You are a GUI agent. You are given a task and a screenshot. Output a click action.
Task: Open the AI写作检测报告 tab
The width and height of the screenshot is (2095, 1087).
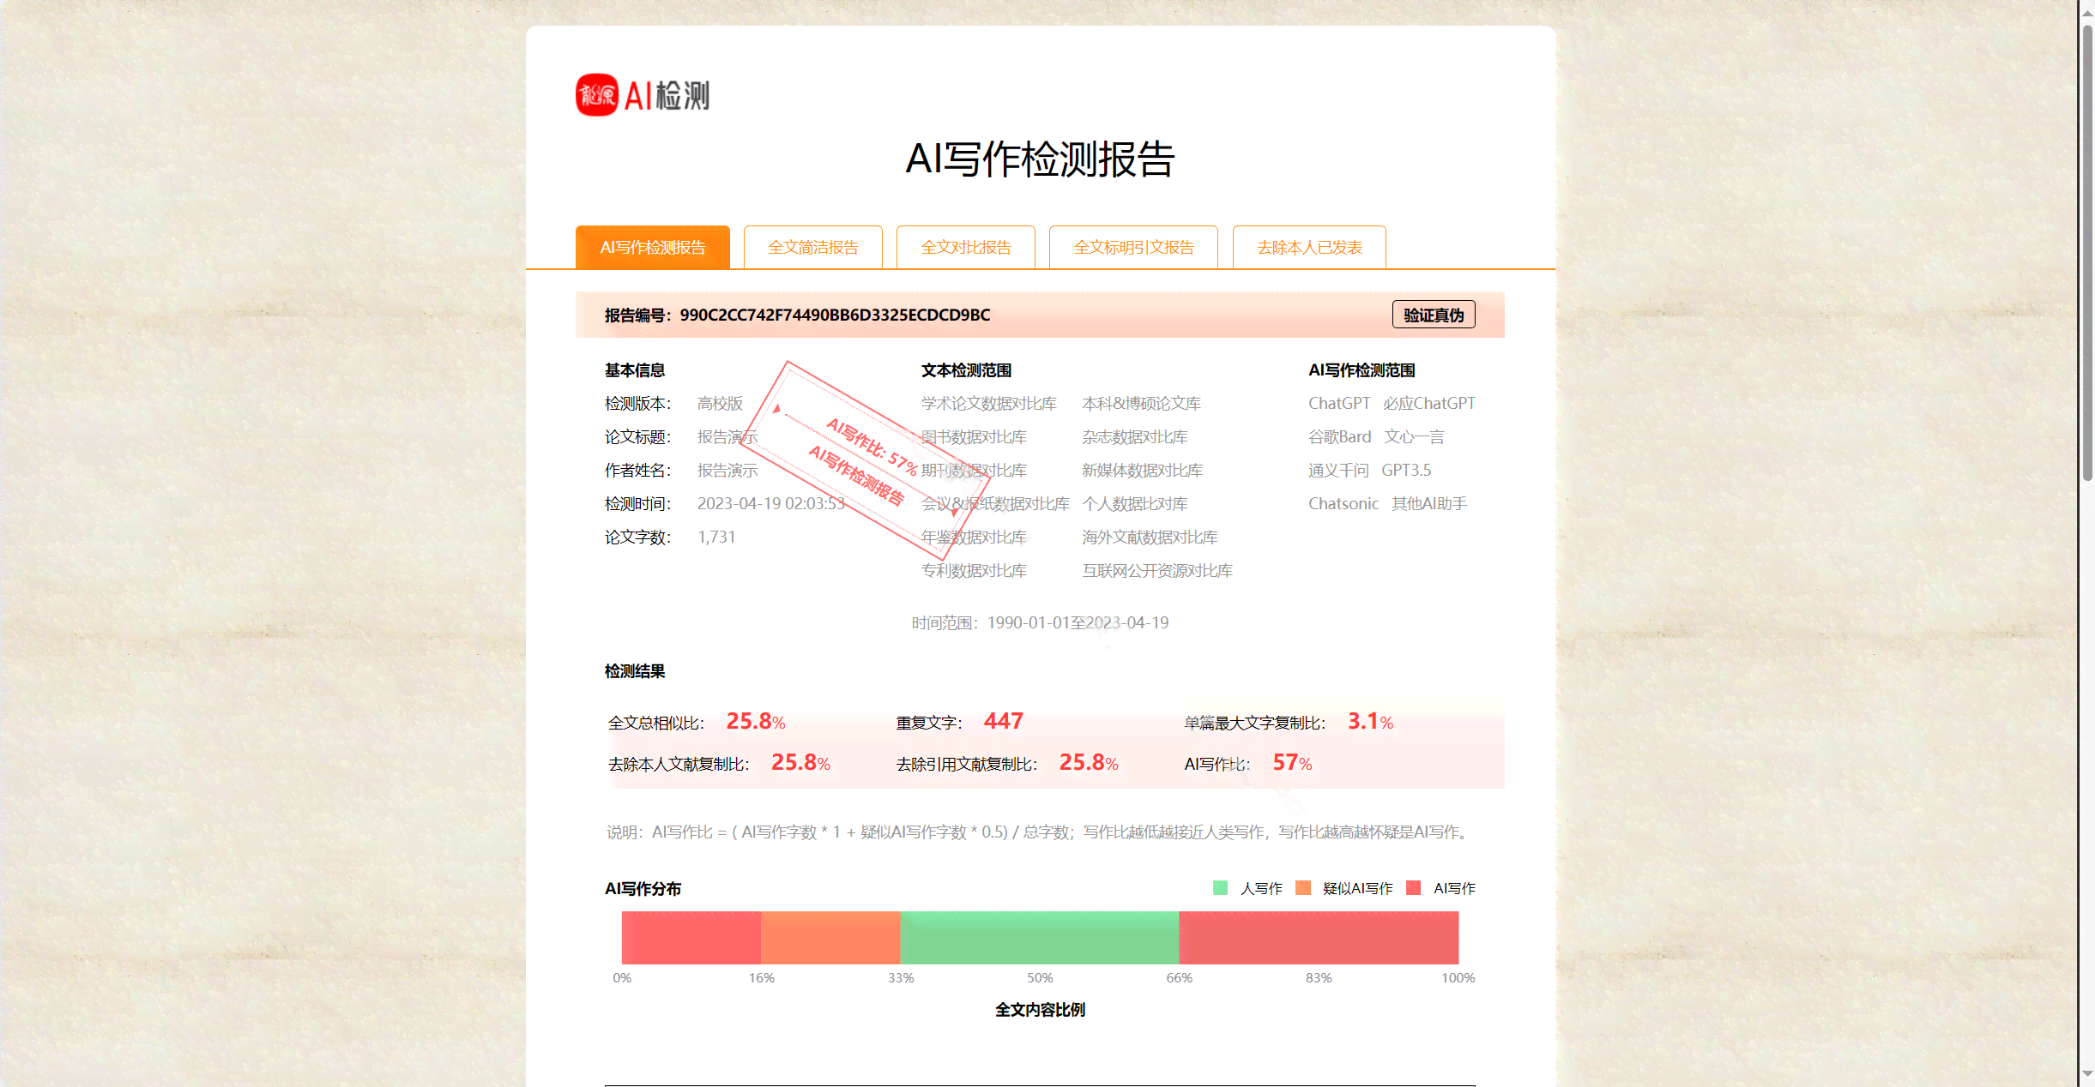(653, 247)
